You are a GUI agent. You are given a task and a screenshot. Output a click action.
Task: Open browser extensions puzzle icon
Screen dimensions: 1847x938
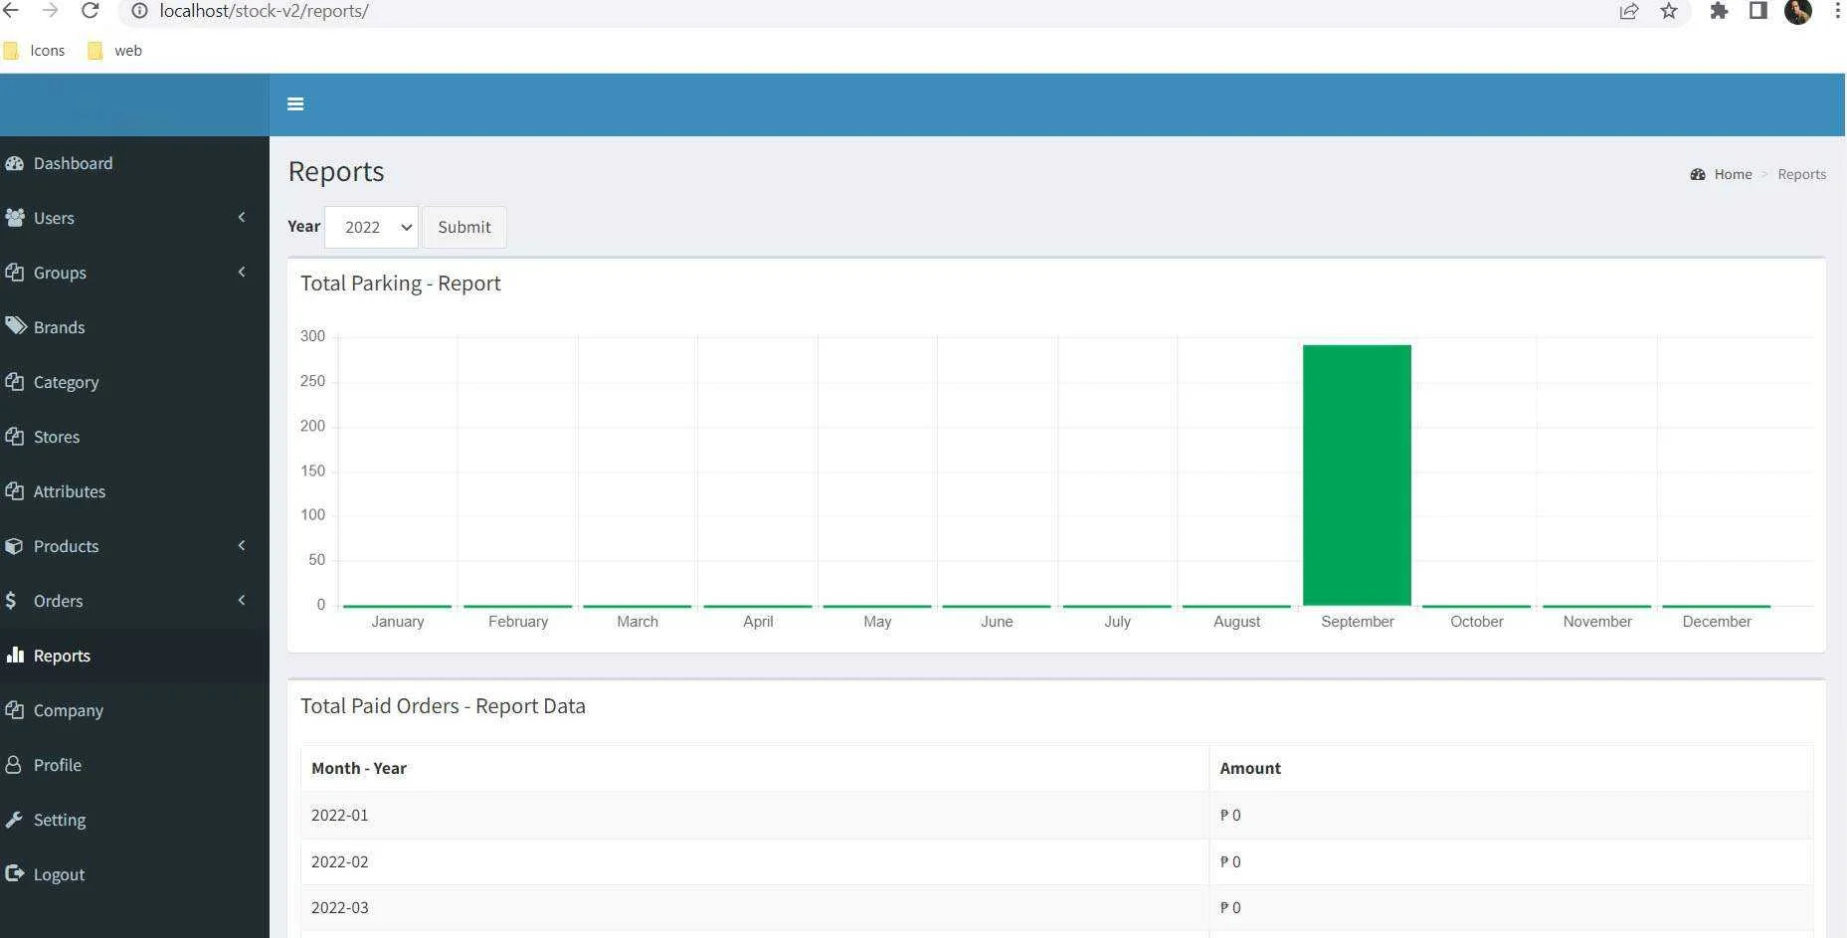coord(1719,11)
